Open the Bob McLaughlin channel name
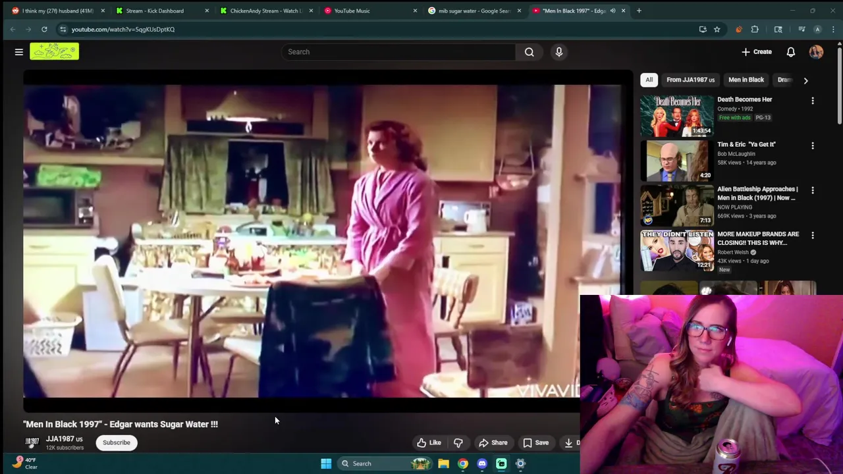Screen dimensions: 843x474 tap(736, 153)
